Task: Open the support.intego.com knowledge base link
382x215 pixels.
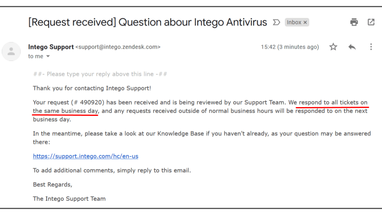Action: tap(86, 156)
